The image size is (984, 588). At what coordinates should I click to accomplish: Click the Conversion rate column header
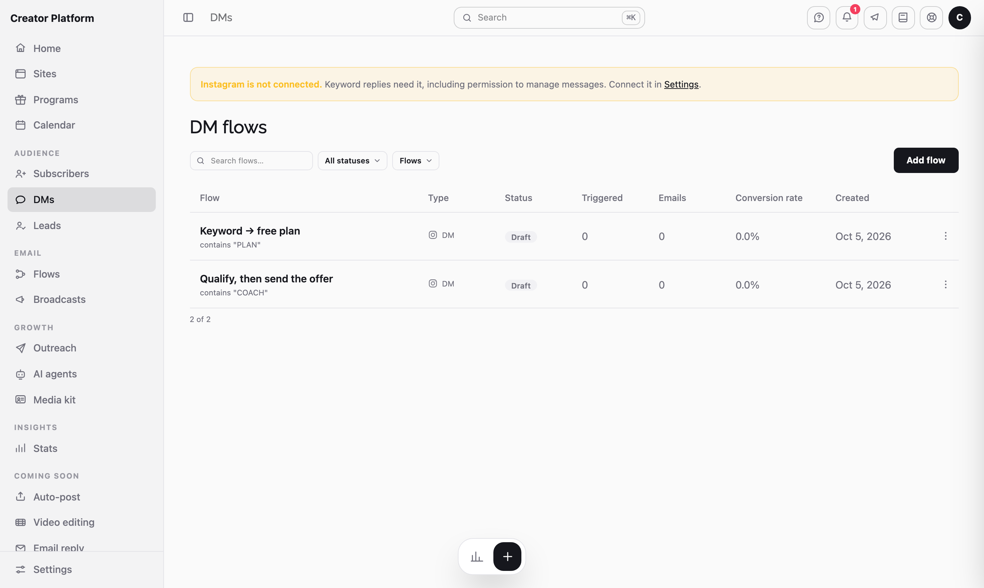pyautogui.click(x=769, y=198)
